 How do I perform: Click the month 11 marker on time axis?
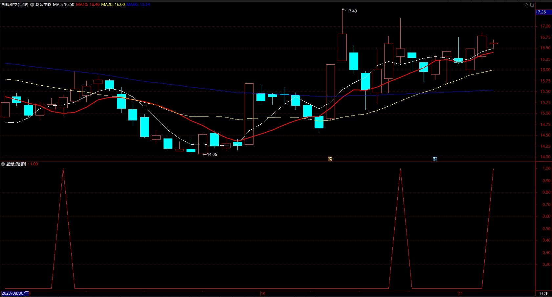[x=461, y=294]
